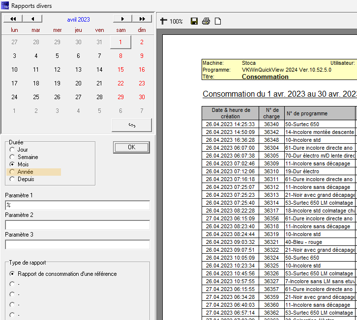The height and width of the screenshot is (320, 357).
Task: Choose the Année duration radio button
Action: click(12, 172)
